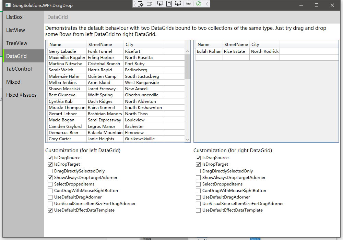343x240 pixels.
Task: Go to the TreeView tab
Action: [23, 43]
